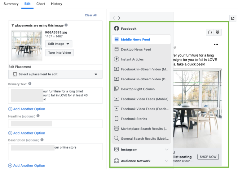
Task: Open the Chart tab
Action: point(41,4)
